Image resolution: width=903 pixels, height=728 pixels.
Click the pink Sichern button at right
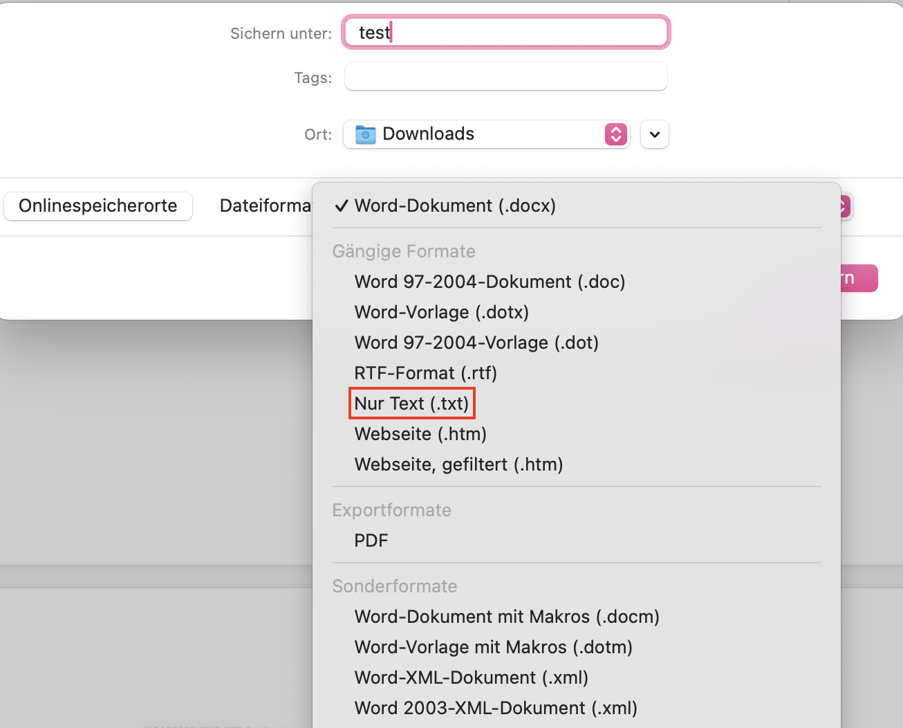859,278
